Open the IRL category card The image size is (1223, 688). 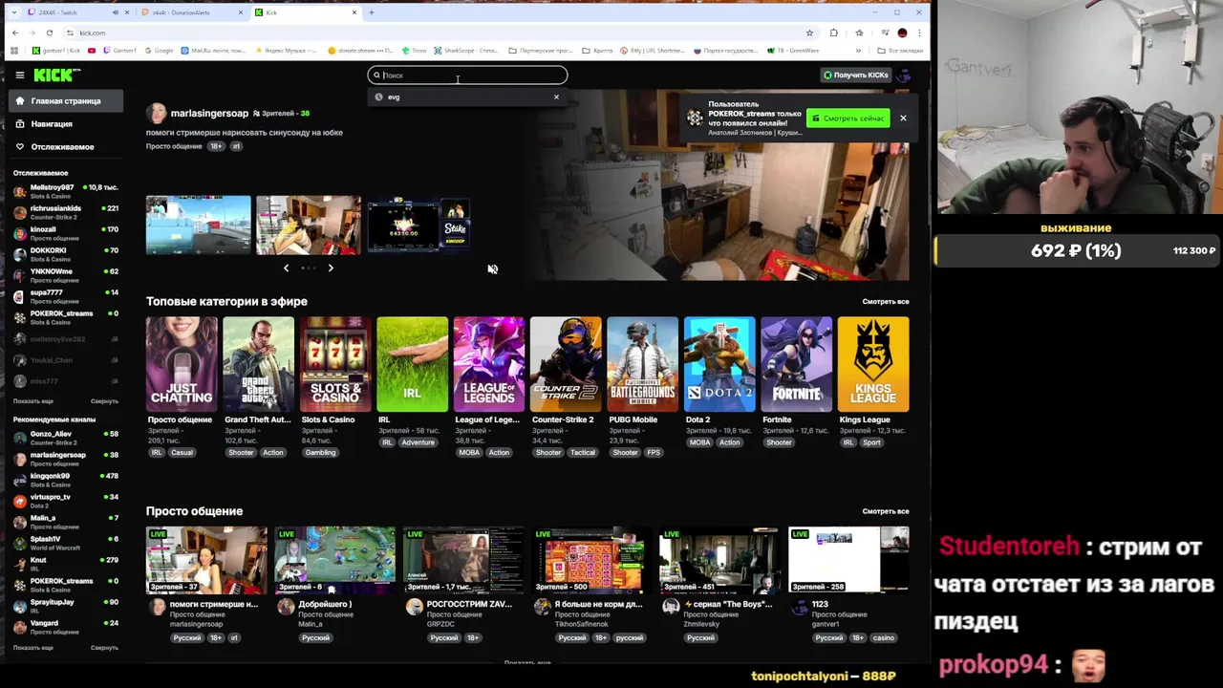412,364
